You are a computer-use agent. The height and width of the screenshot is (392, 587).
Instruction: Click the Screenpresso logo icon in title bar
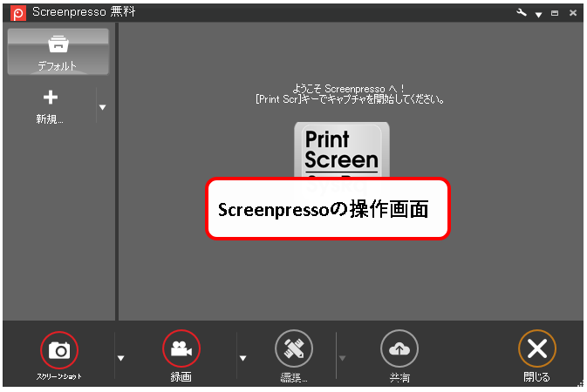pos(18,13)
